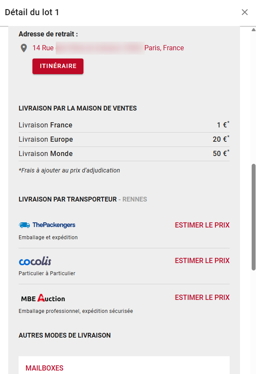Select the Livraison Monde row
Image resolution: width=256 pixels, height=374 pixels.
(124, 154)
